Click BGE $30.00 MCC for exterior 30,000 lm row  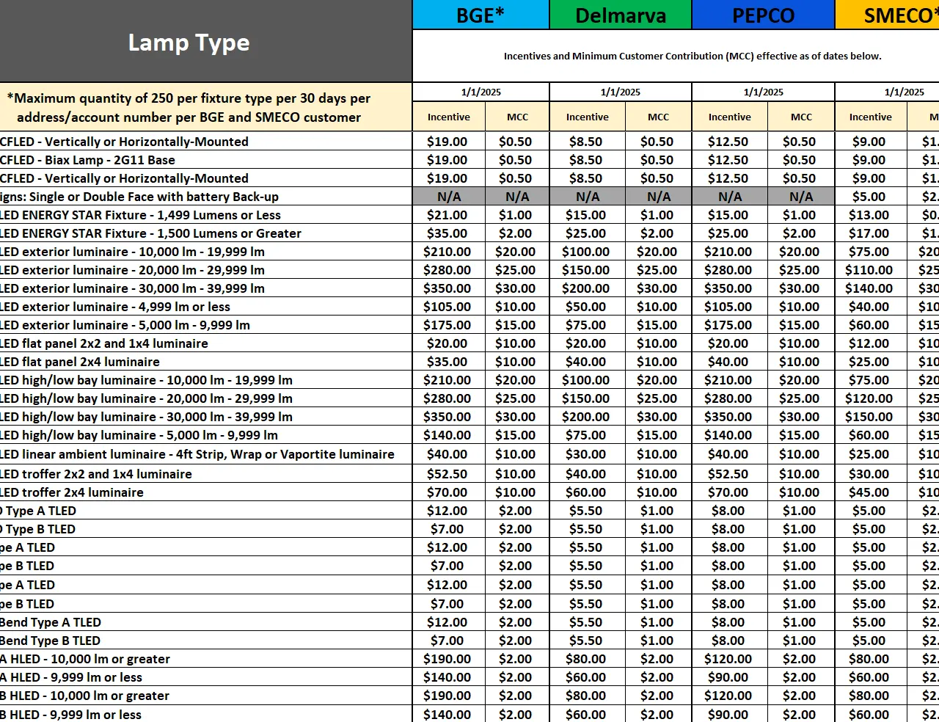tap(516, 288)
